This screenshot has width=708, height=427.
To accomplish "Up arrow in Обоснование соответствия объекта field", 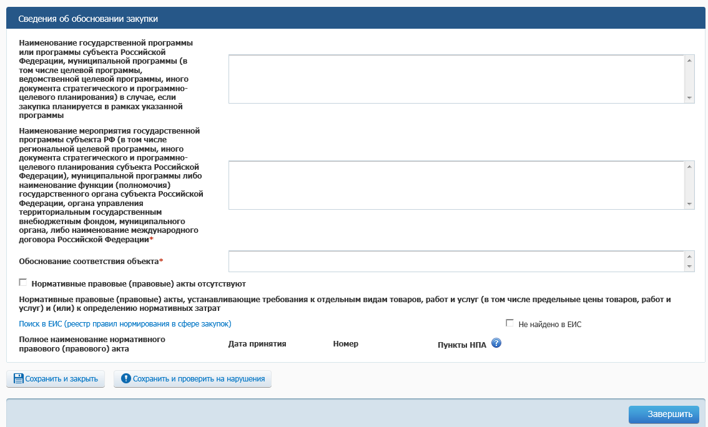I will pyautogui.click(x=689, y=256).
